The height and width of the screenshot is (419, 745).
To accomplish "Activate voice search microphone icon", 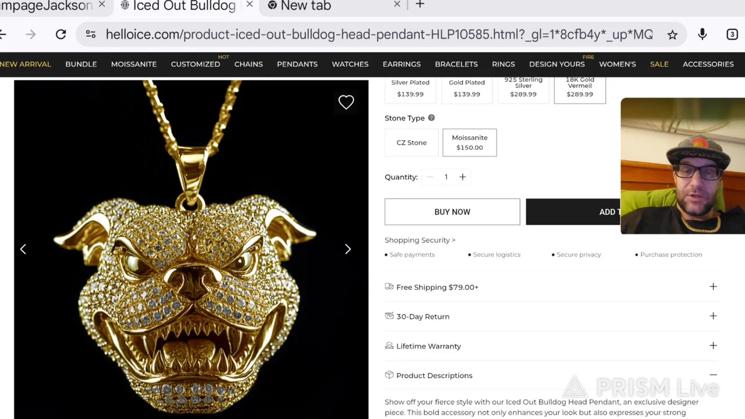I will click(703, 34).
